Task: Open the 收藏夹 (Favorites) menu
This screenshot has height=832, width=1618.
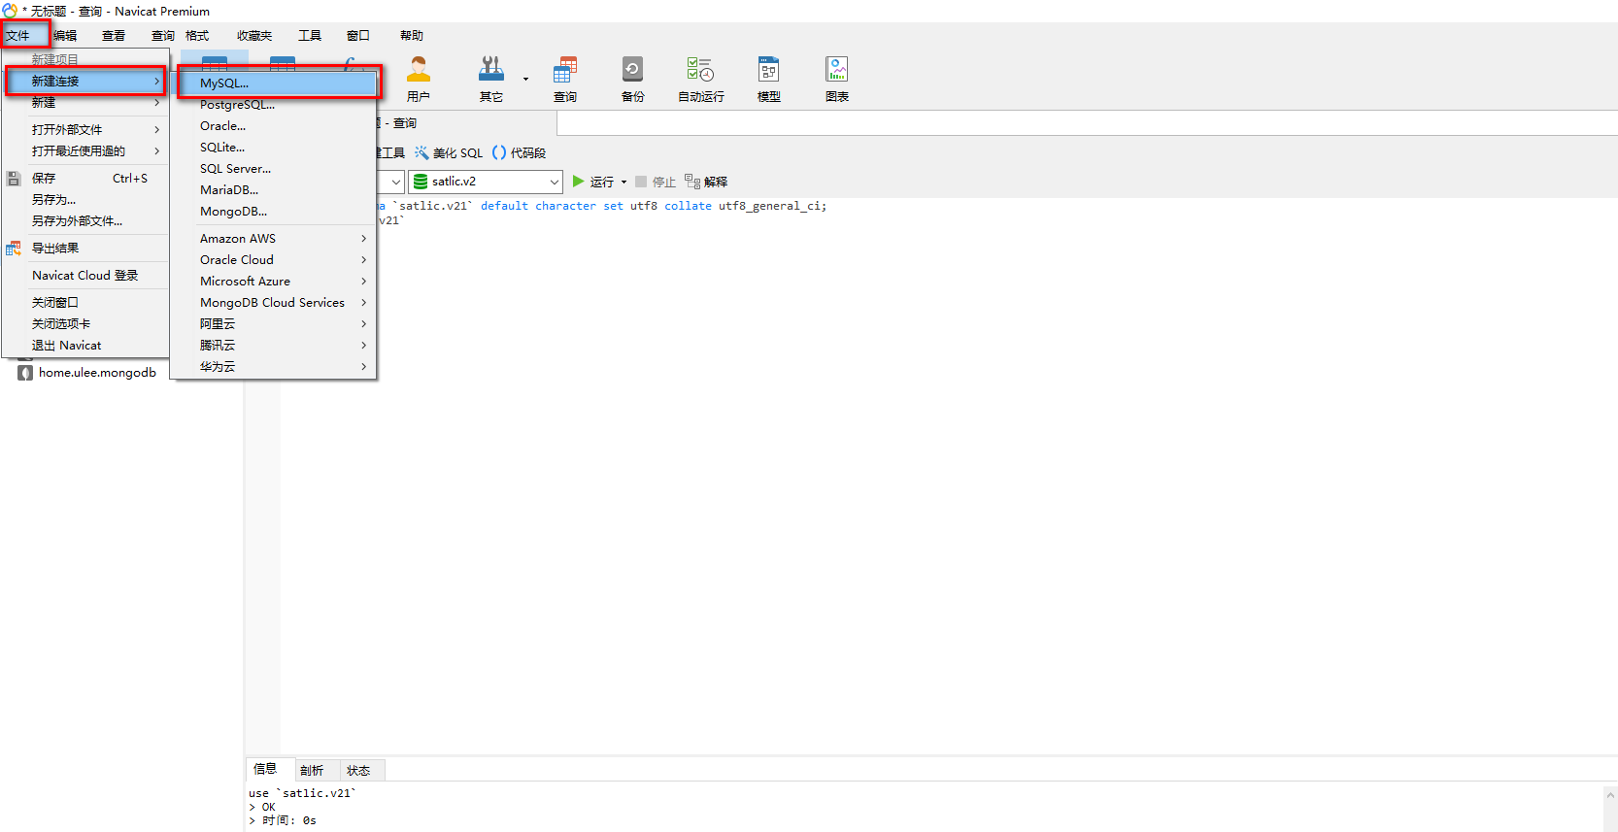Action: click(x=254, y=36)
